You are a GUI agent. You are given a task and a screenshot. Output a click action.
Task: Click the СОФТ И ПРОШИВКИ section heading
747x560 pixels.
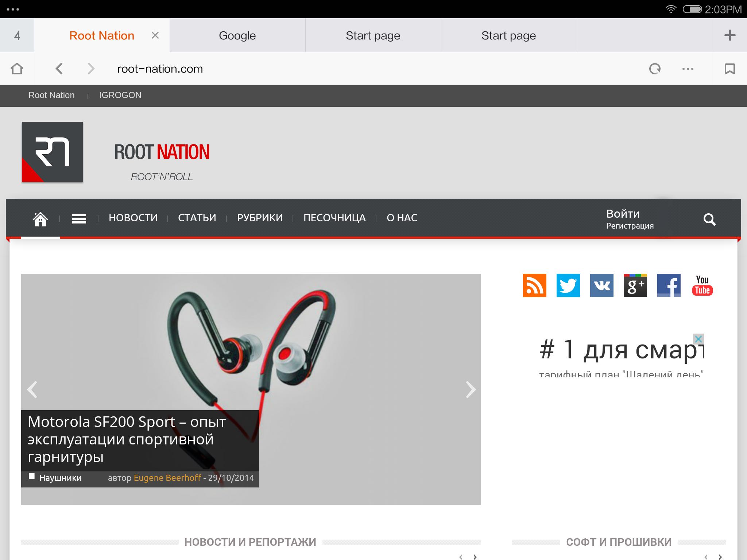click(619, 542)
